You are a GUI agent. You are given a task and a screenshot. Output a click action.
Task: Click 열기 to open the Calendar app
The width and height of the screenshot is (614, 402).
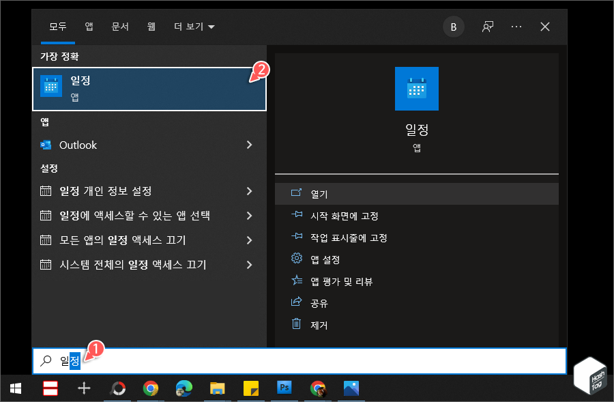(319, 193)
